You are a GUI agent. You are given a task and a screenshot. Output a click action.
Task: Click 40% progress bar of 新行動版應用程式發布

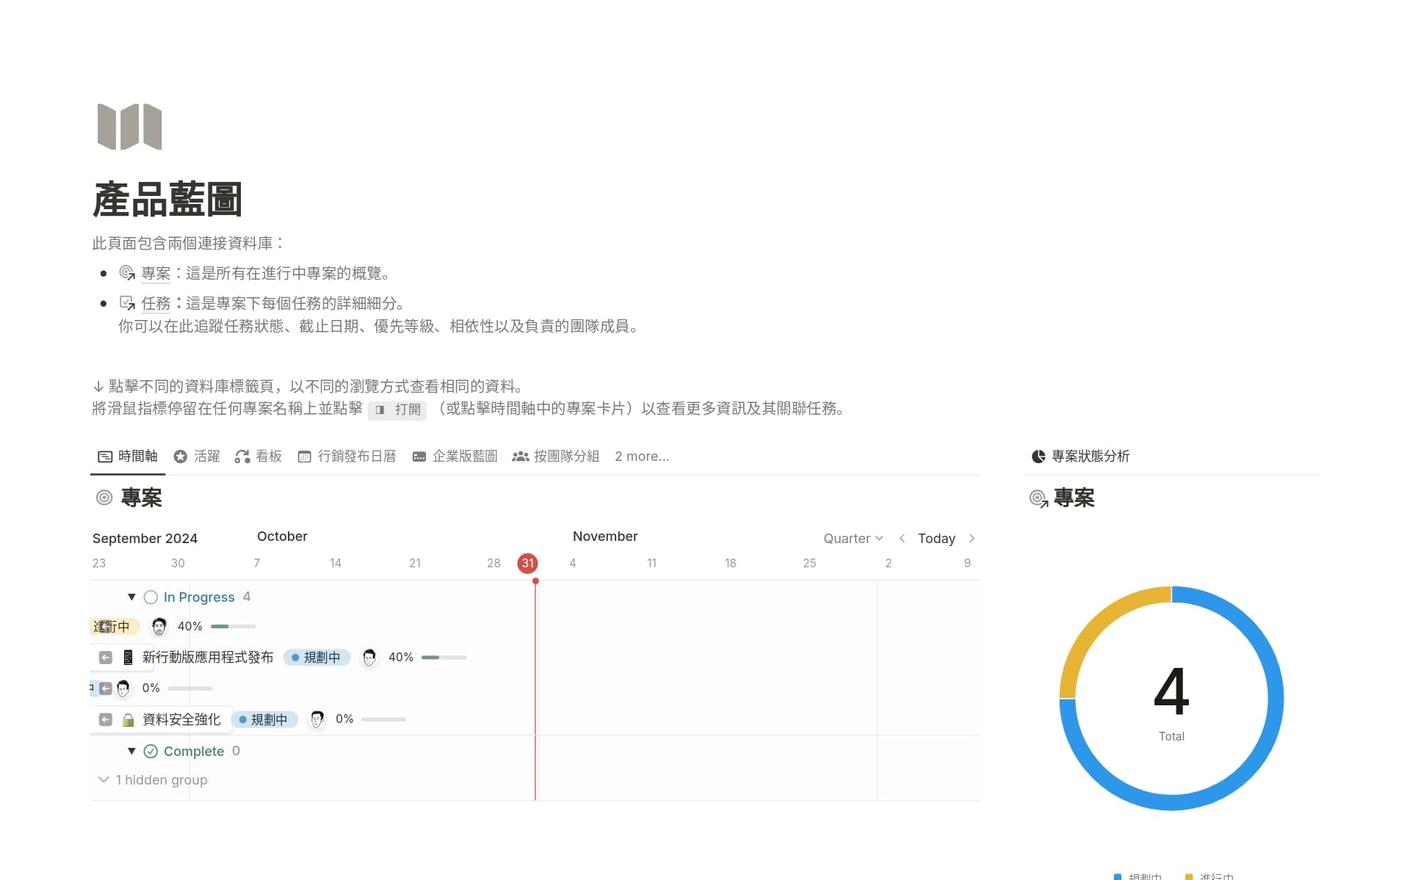444,658
